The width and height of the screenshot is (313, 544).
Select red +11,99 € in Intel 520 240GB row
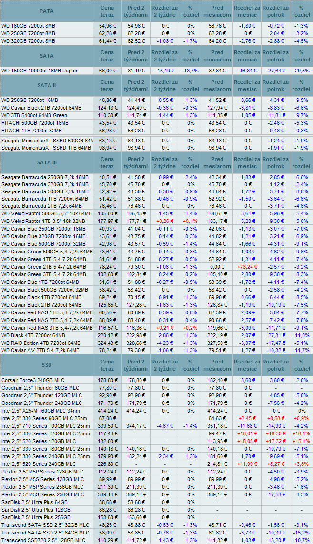(x=246, y=464)
